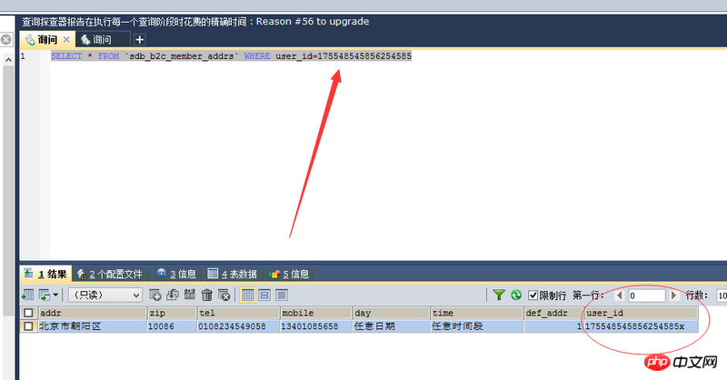727x380 pixels.
Task: Select the time cell 任意时间段
Action: 476,326
